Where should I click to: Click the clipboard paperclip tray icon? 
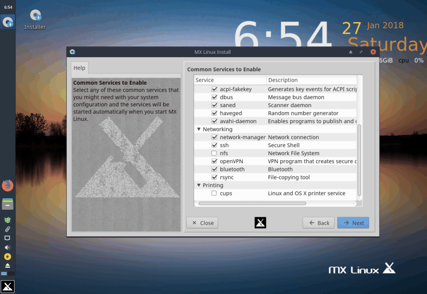pyautogui.click(x=8, y=229)
